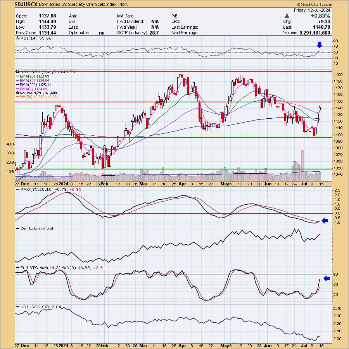Click the On Balance Vol legend line marker
The width and height of the screenshot is (349, 349).
[x=18, y=228]
